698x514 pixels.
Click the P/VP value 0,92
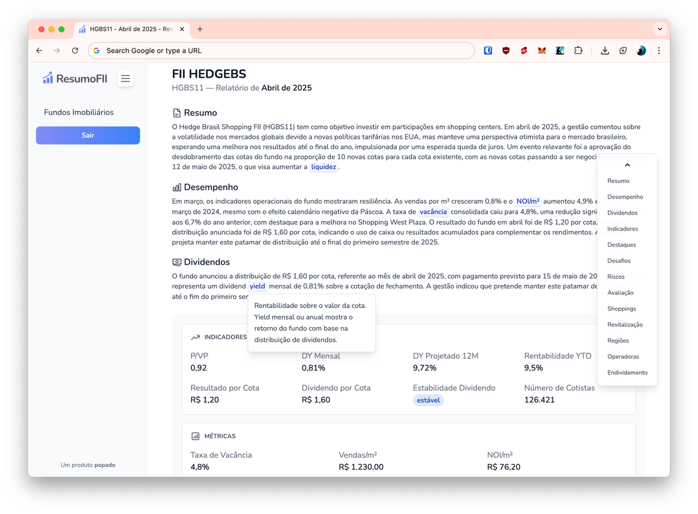[x=198, y=368]
